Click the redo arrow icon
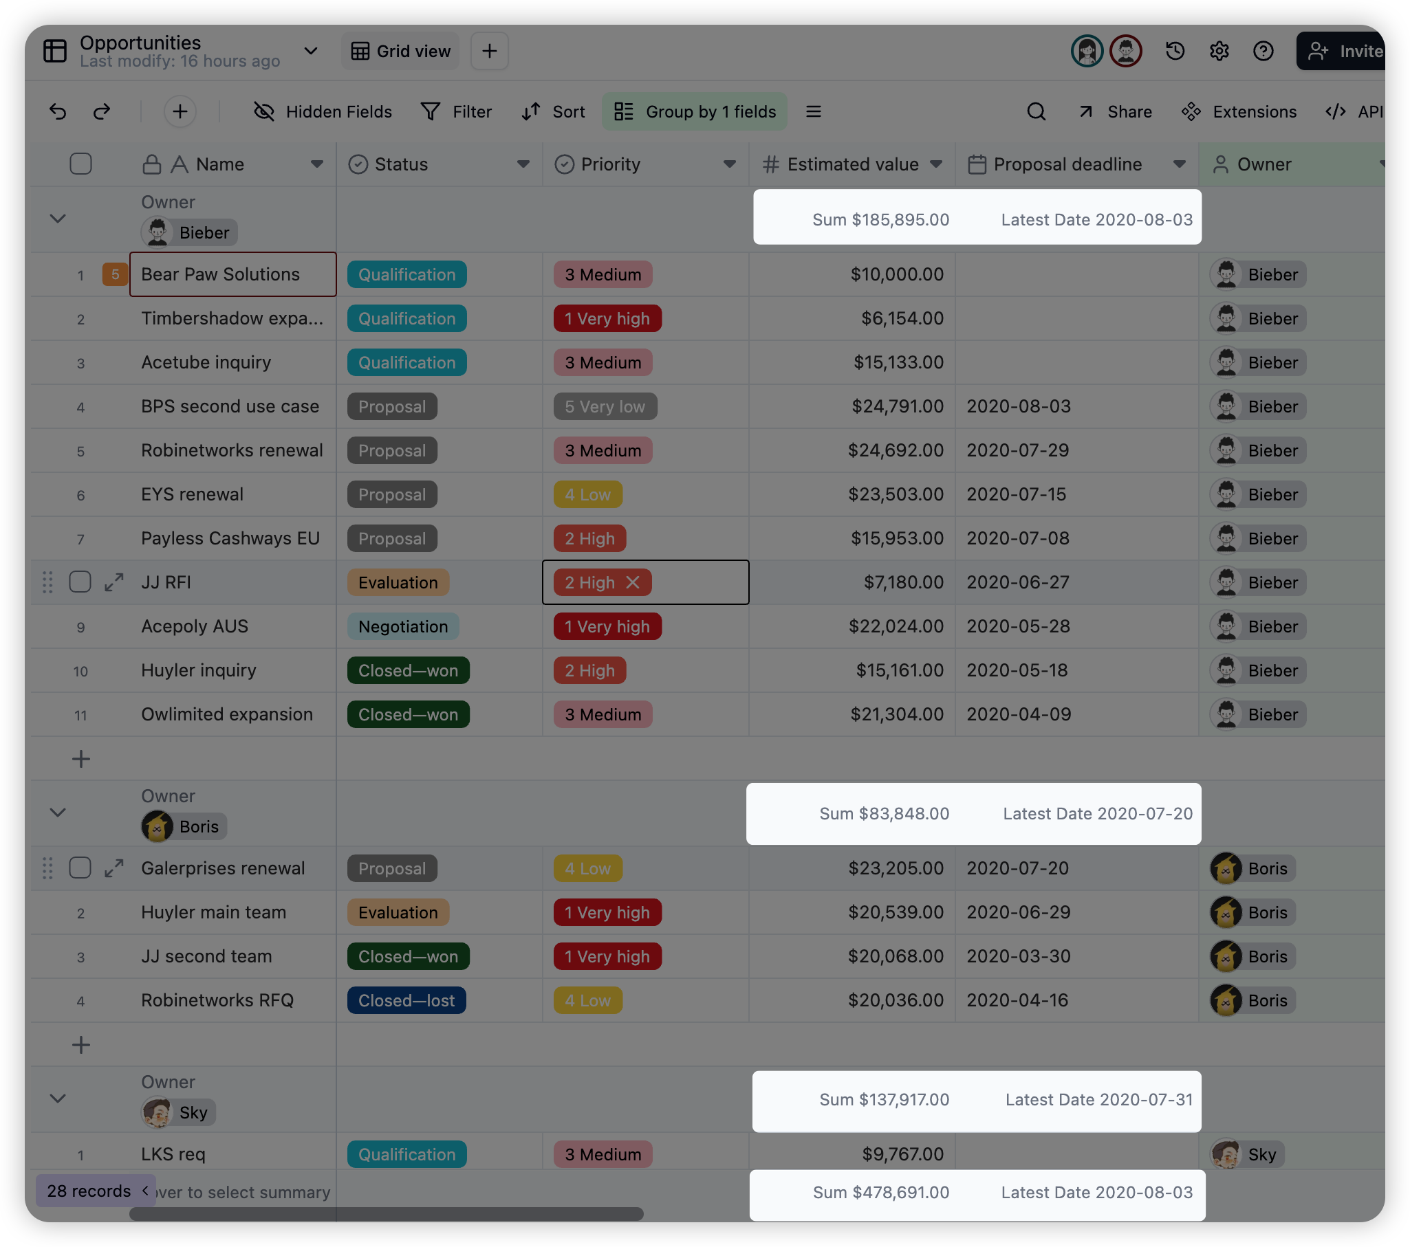Image resolution: width=1410 pixels, height=1247 pixels. click(x=102, y=111)
